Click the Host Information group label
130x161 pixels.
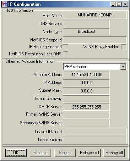pyautogui.click(x=19, y=10)
